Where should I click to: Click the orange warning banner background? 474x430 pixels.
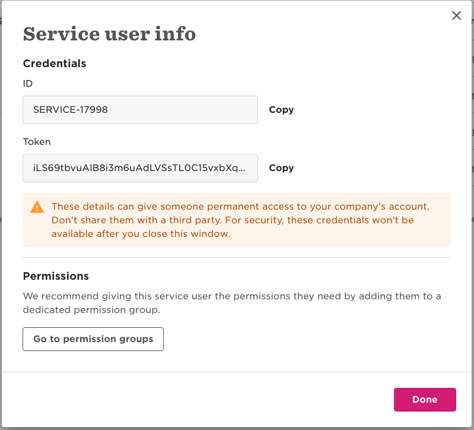pyautogui.click(x=356, y=236)
